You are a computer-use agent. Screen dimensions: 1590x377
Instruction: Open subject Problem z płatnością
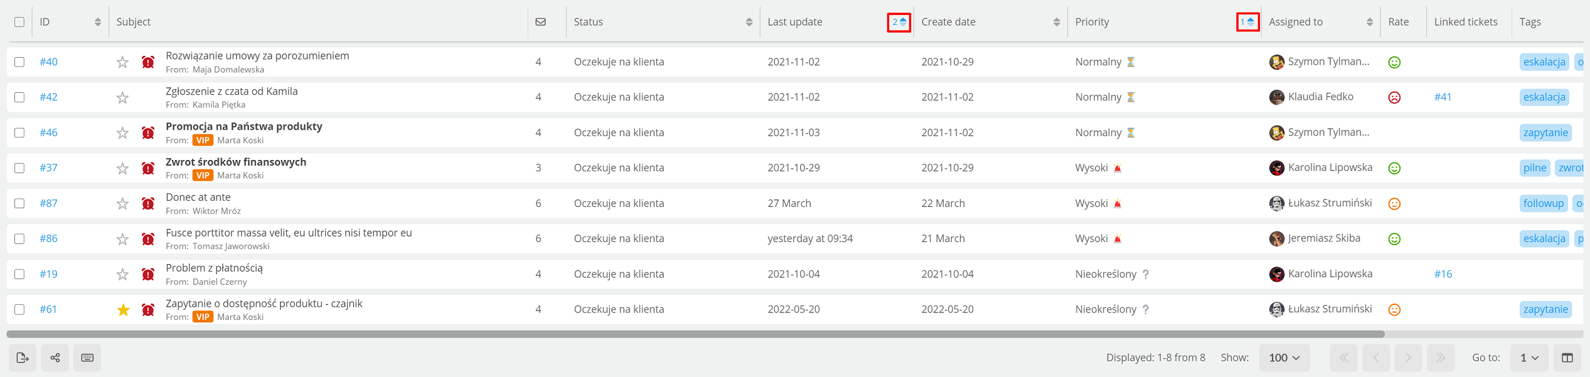click(214, 268)
